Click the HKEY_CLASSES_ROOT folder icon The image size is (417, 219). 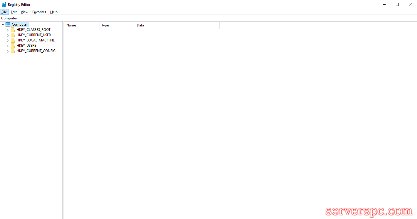pos(13,30)
